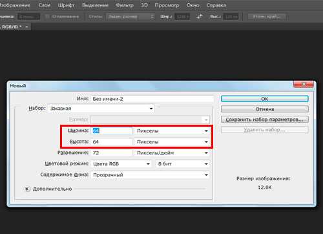Open the Содержимое фона dropdown Прозрачный
The height and width of the screenshot is (234, 323).
150,175
